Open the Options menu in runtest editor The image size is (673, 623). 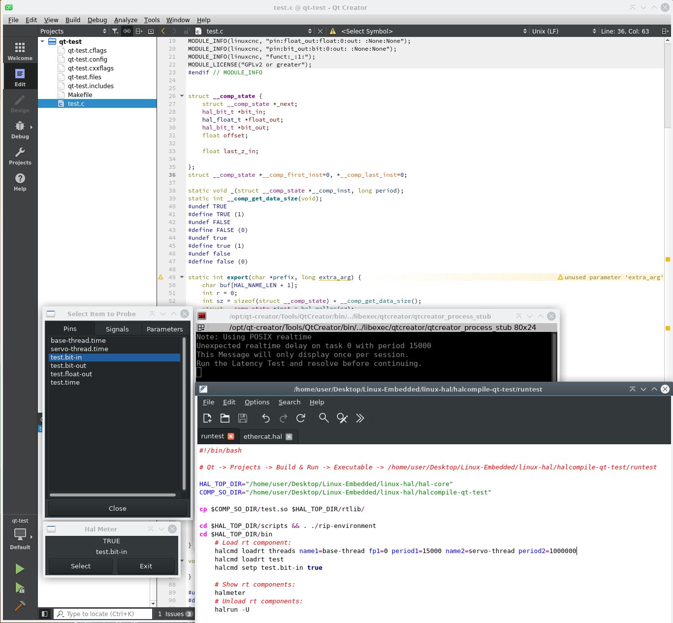(x=257, y=402)
